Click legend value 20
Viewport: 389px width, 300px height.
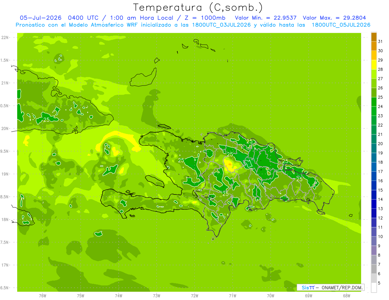[x=380, y=144]
